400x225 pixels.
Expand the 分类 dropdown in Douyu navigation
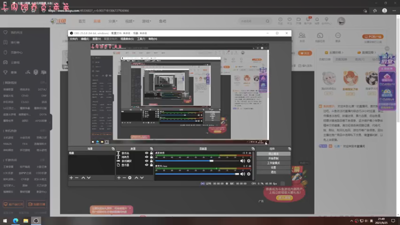tap(113, 21)
